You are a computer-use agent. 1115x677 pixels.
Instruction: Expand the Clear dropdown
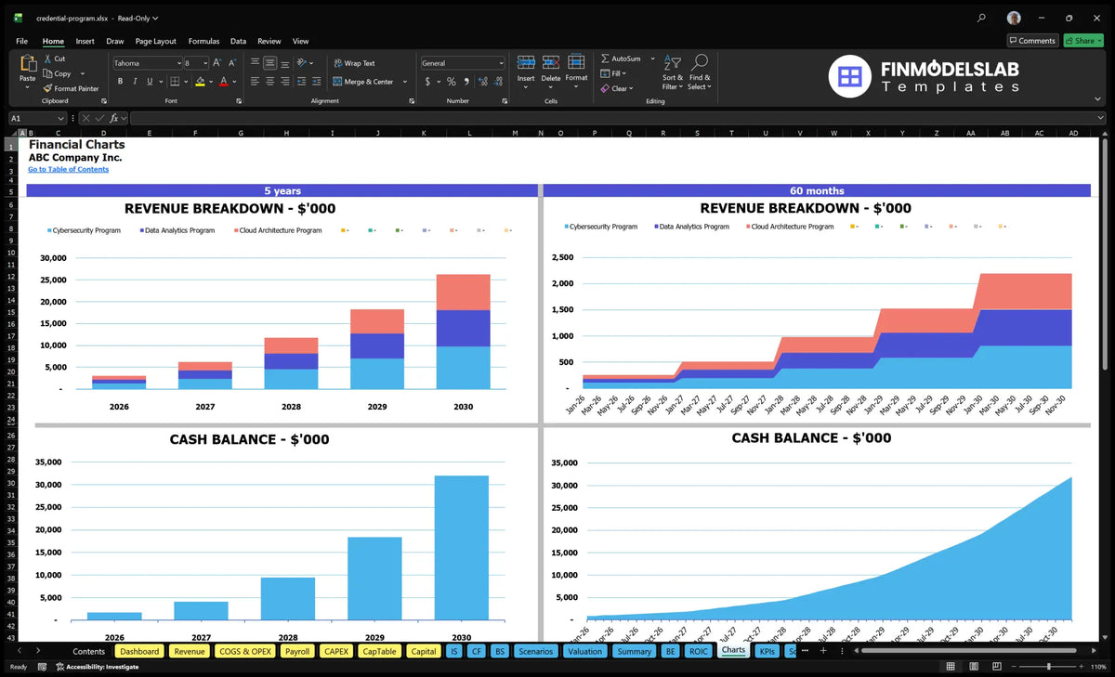point(631,89)
